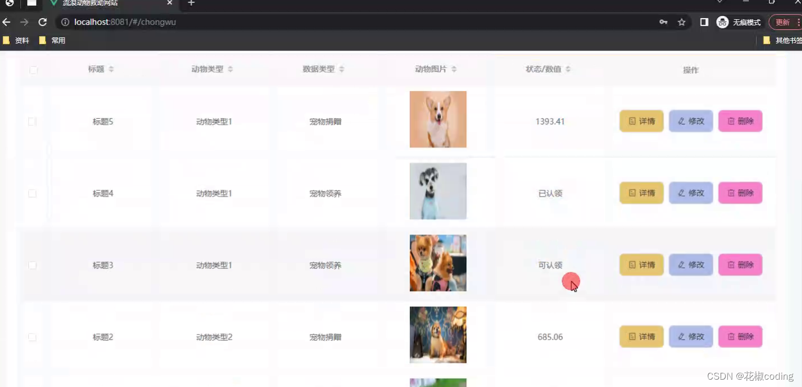802x387 pixels.
Task: Open the 常用 bookmarks folder
Action: click(x=52, y=41)
